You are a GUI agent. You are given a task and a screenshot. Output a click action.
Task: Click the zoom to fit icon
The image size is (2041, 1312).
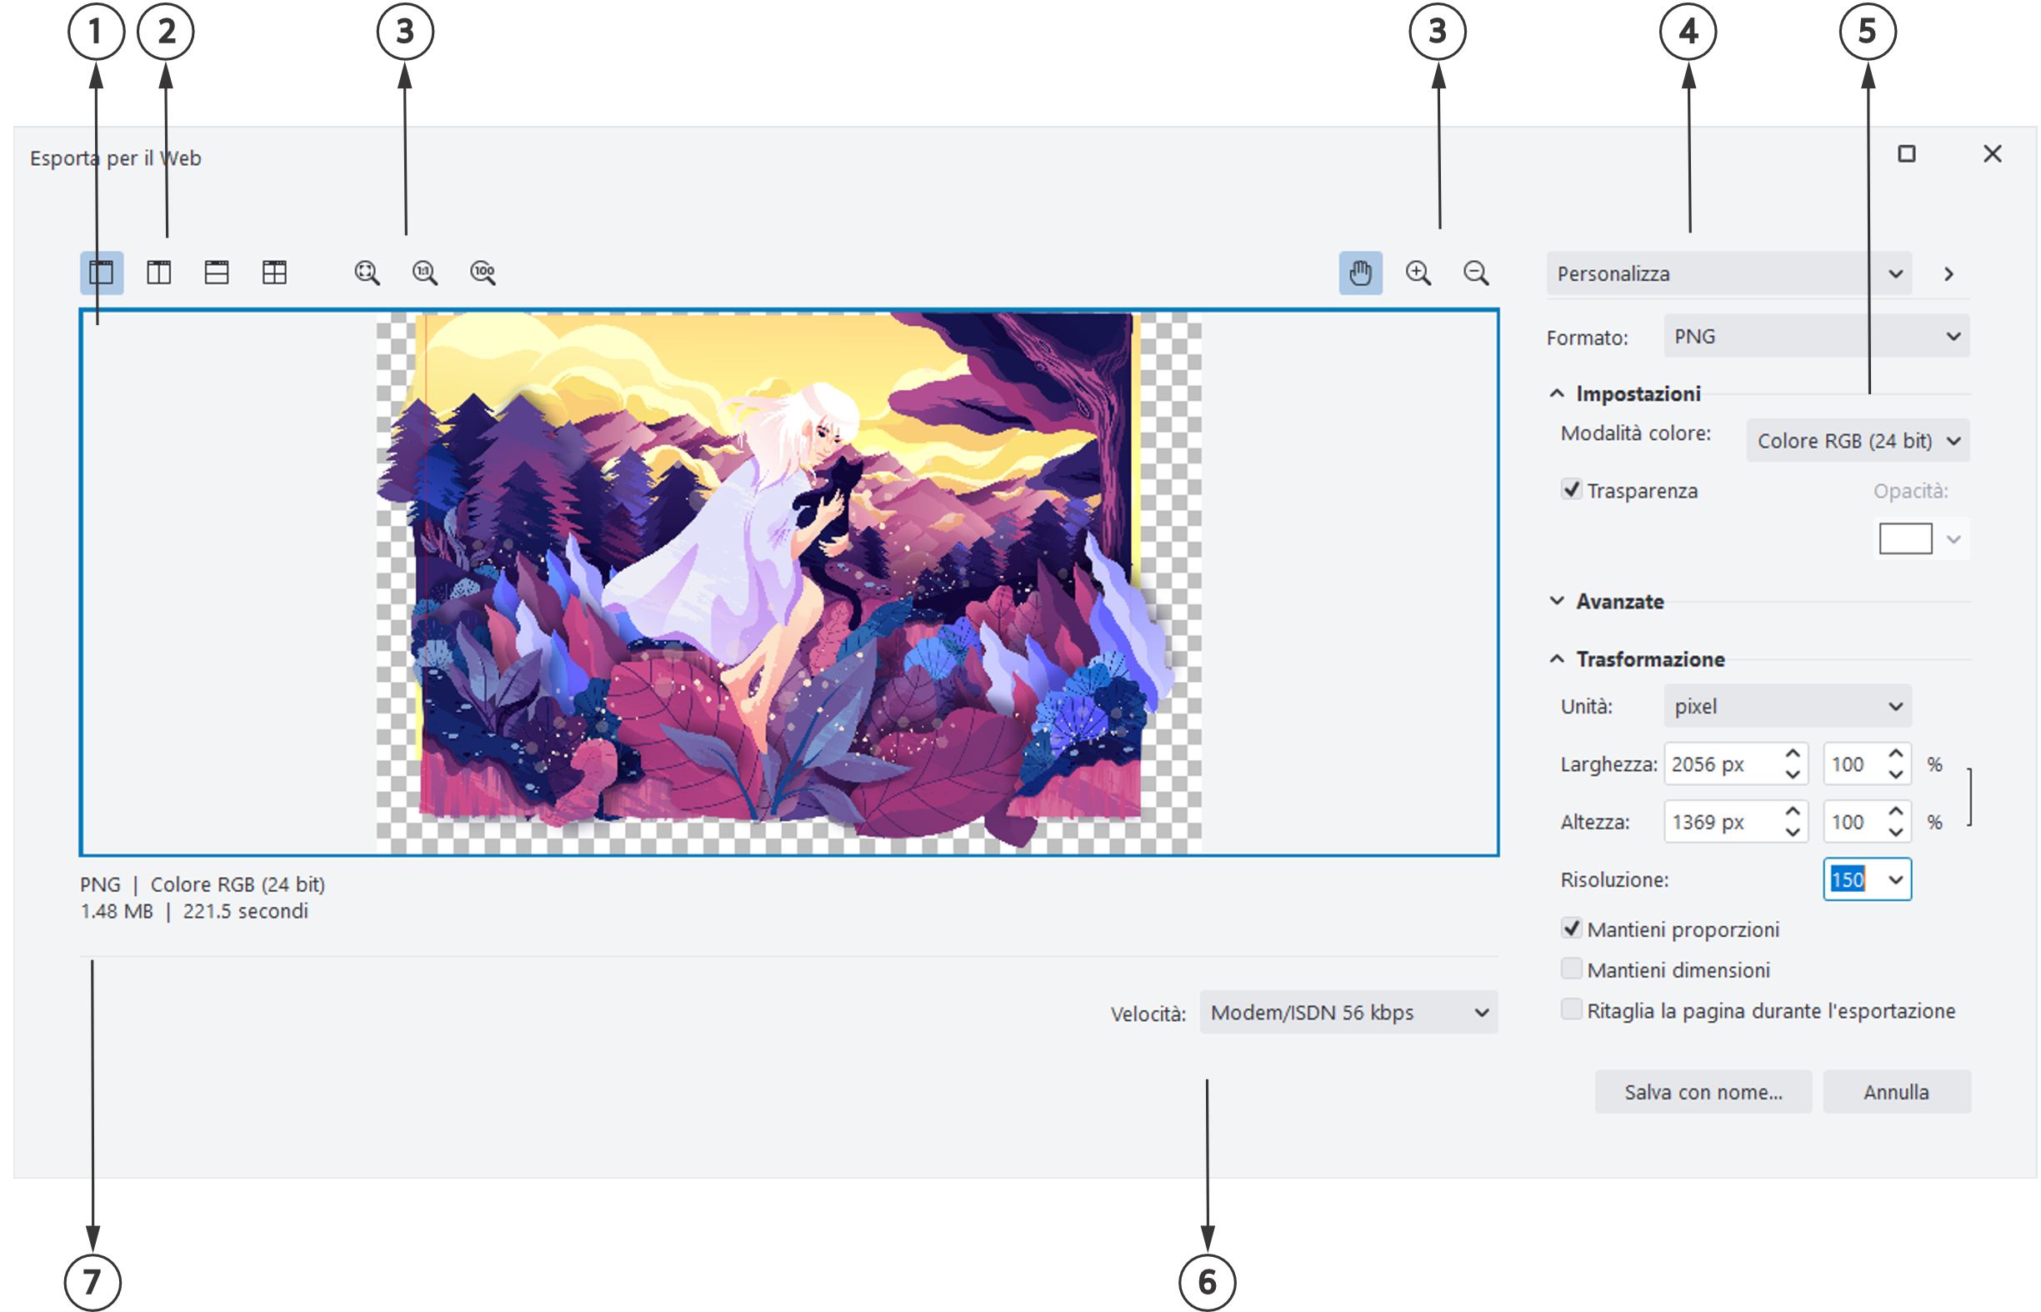pos(368,273)
